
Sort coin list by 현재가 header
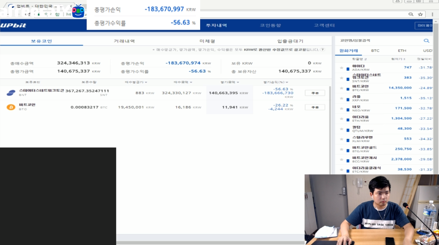click(x=398, y=59)
